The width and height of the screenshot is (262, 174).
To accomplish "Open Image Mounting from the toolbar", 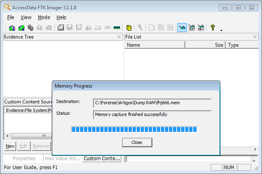I will 30,28.
